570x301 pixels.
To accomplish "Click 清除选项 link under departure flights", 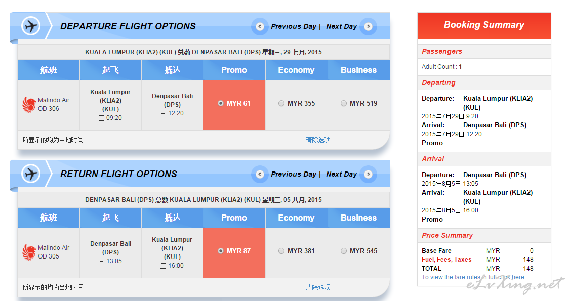I will [318, 140].
